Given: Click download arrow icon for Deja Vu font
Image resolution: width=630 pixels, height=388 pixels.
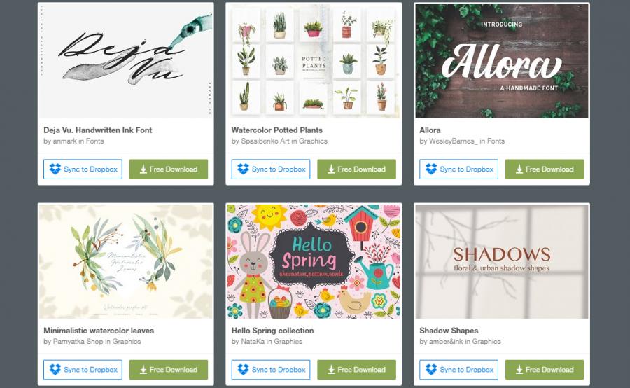Looking at the screenshot, I should [143, 169].
